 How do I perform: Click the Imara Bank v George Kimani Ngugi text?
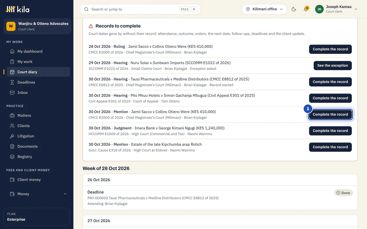coord(179,128)
